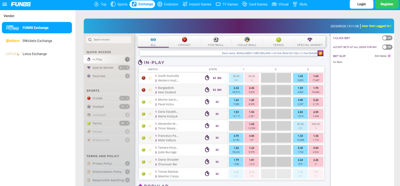Star the Diana Shnaider match

coord(150,162)
